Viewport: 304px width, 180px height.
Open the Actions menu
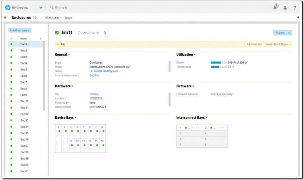click(x=283, y=33)
